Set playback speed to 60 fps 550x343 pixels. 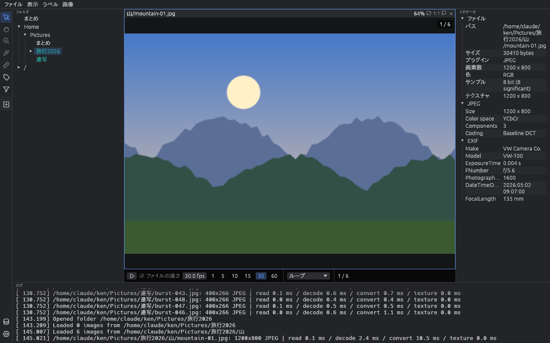[274, 276]
